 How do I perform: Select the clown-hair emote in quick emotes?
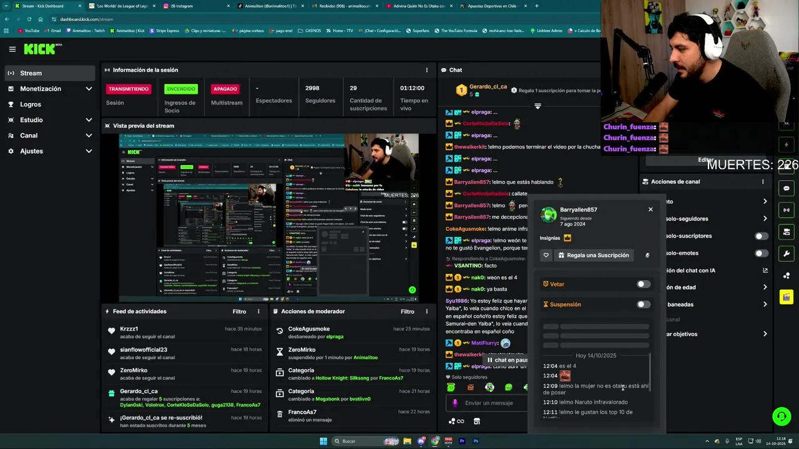[x=489, y=387]
